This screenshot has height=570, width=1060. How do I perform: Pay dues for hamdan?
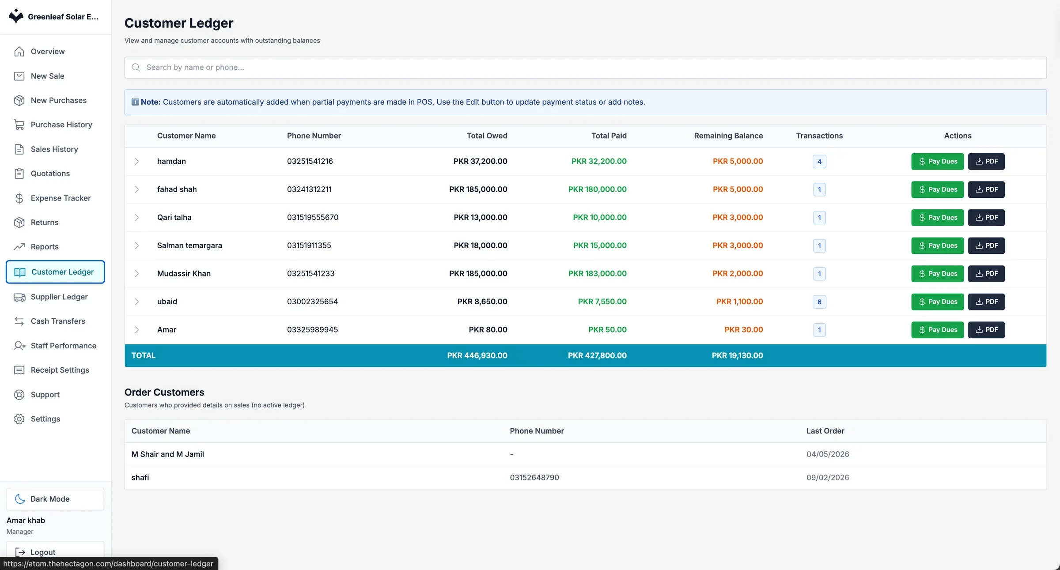pos(937,162)
